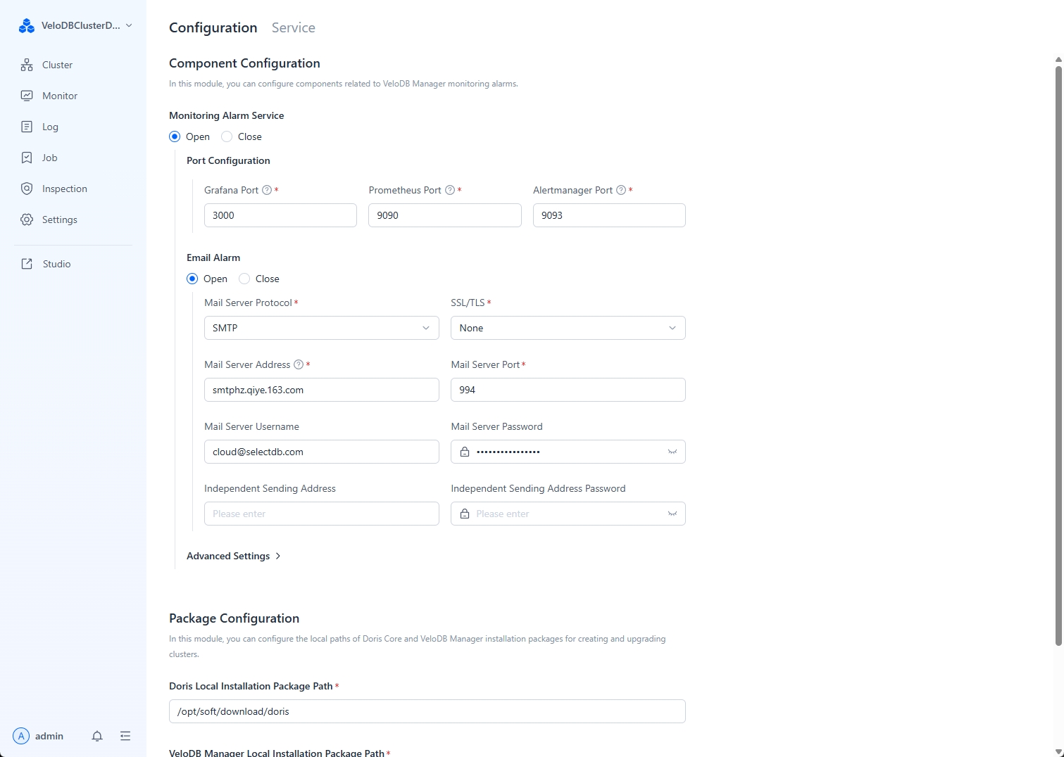Open the Cluster section in the sidebar
1064x757 pixels.
pos(56,65)
